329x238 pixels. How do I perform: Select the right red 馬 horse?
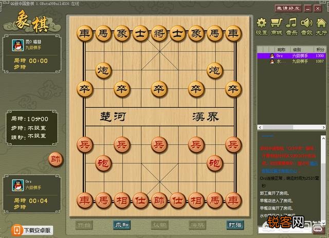(x=215, y=200)
